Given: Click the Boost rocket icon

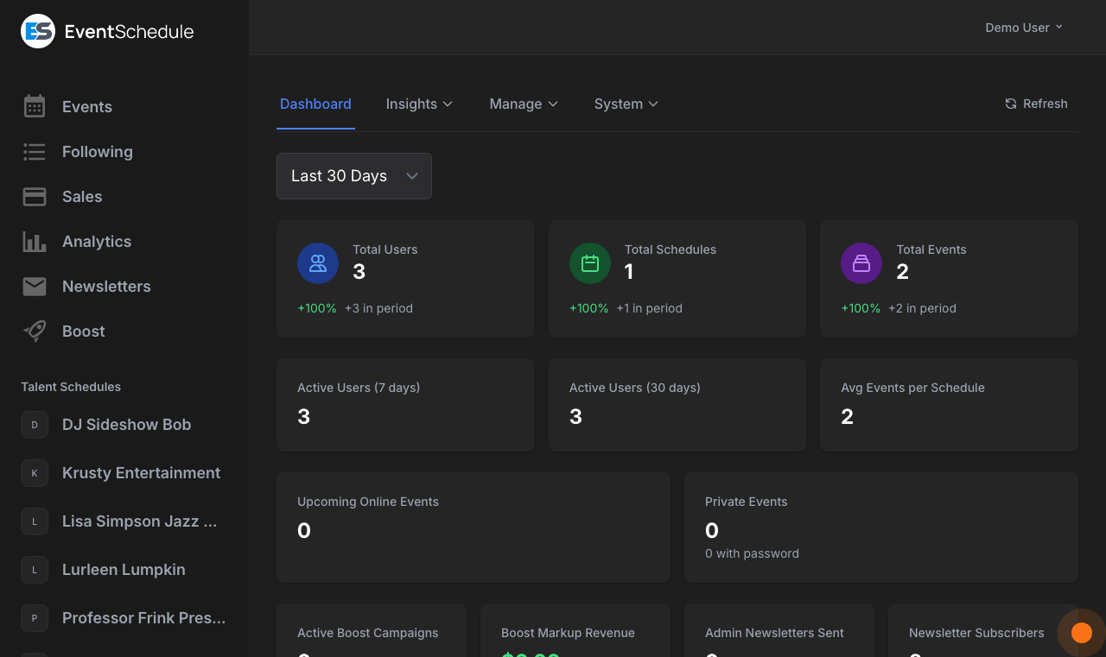Looking at the screenshot, I should point(35,332).
